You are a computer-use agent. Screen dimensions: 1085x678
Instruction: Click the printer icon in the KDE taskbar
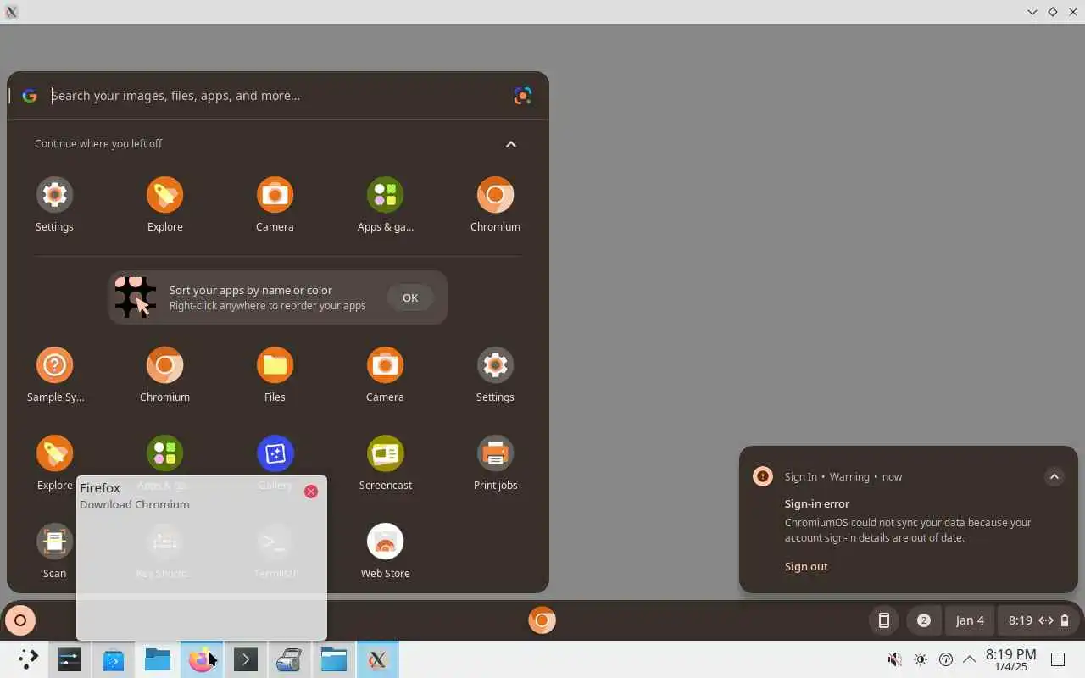(x=289, y=659)
